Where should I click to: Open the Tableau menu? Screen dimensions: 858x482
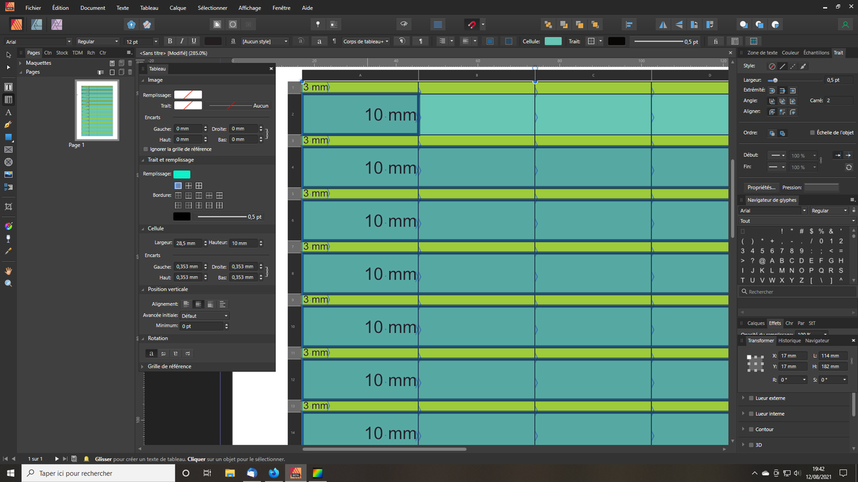pos(149,8)
